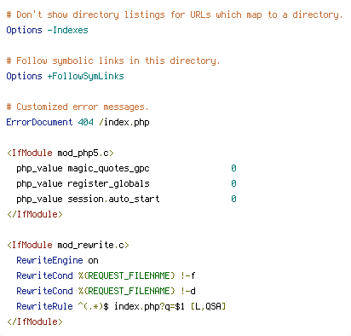Click the RewriteCond line ending in !-d
This screenshot has width=351, height=336.
pyautogui.click(x=106, y=291)
